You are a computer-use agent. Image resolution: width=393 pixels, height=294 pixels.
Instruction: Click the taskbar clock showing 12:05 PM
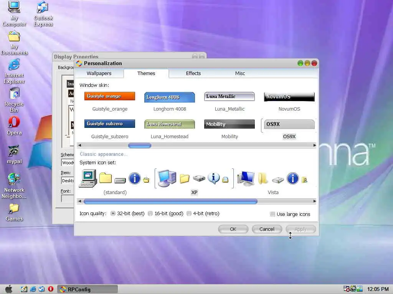pyautogui.click(x=378, y=289)
